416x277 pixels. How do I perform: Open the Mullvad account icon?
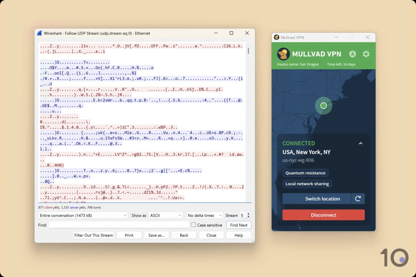click(x=352, y=54)
